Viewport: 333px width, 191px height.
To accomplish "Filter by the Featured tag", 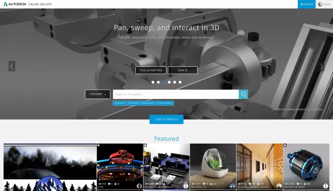I will pos(119,103).
